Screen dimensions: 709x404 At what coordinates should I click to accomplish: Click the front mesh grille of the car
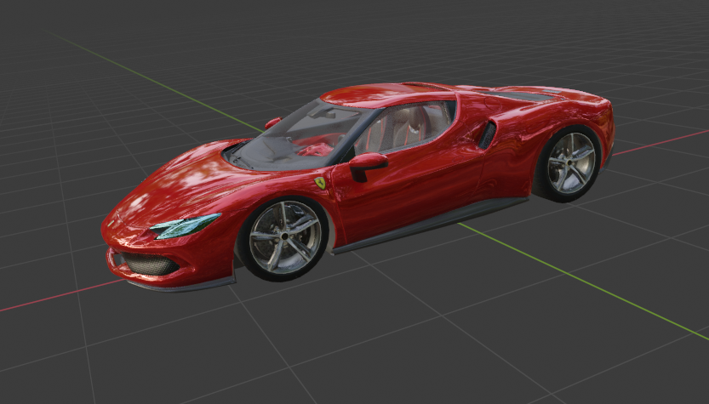[150, 264]
